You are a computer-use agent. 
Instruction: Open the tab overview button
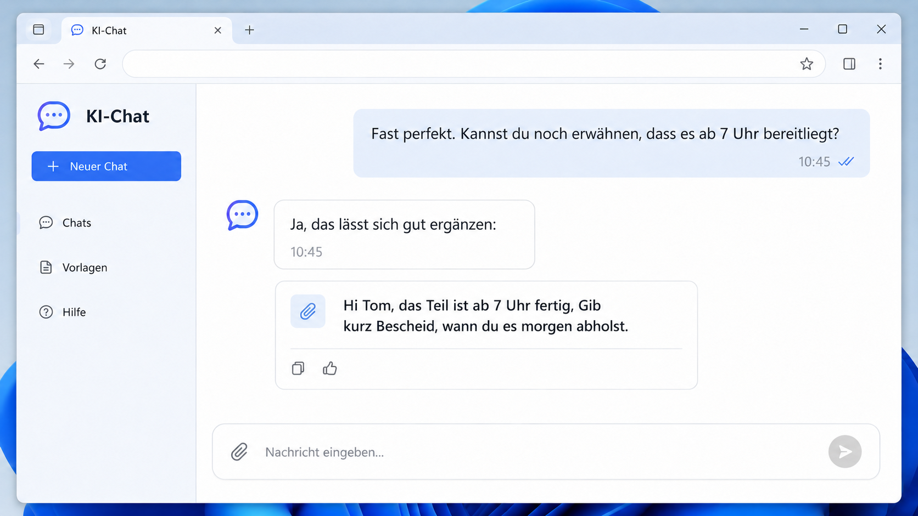click(x=38, y=30)
